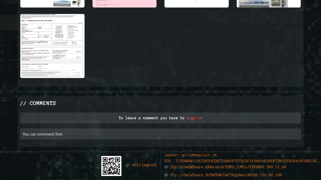Image resolution: width=321 pixels, height=180 pixels.
Task: Toggle the eye icon beside the second FTP link
Action: pos(166,175)
